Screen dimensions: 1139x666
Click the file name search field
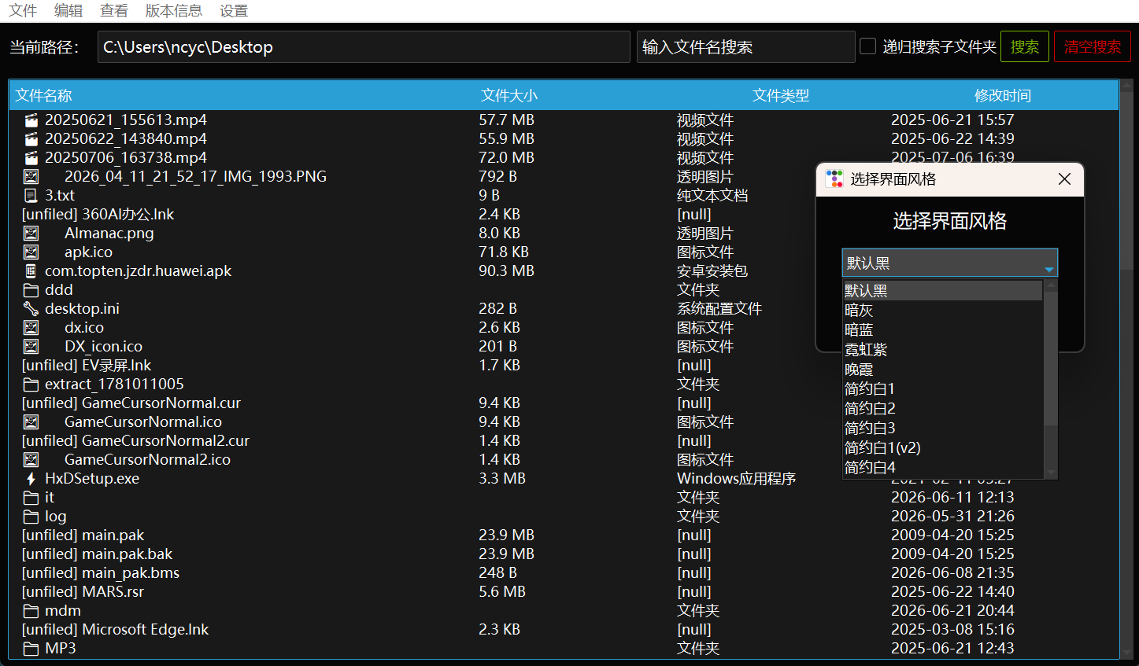(745, 46)
